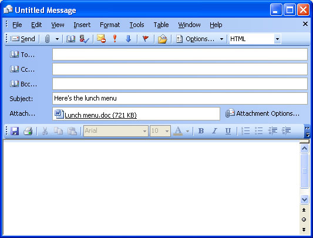Open the Insert File dropdown arrow
This screenshot has width=313, height=238.
click(x=57, y=39)
